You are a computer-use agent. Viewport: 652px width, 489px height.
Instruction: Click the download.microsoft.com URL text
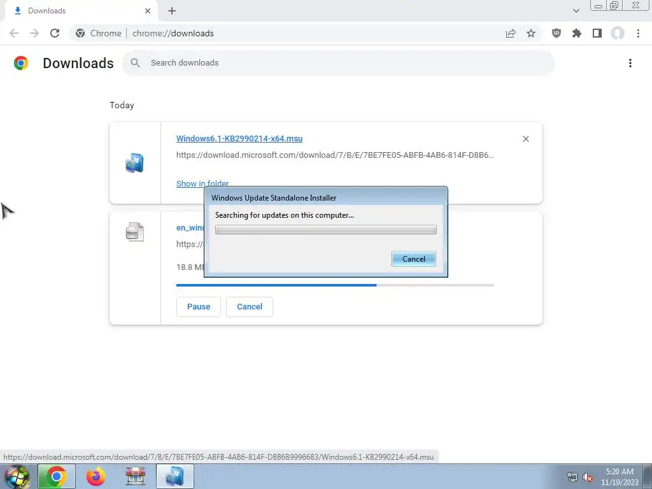(335, 155)
